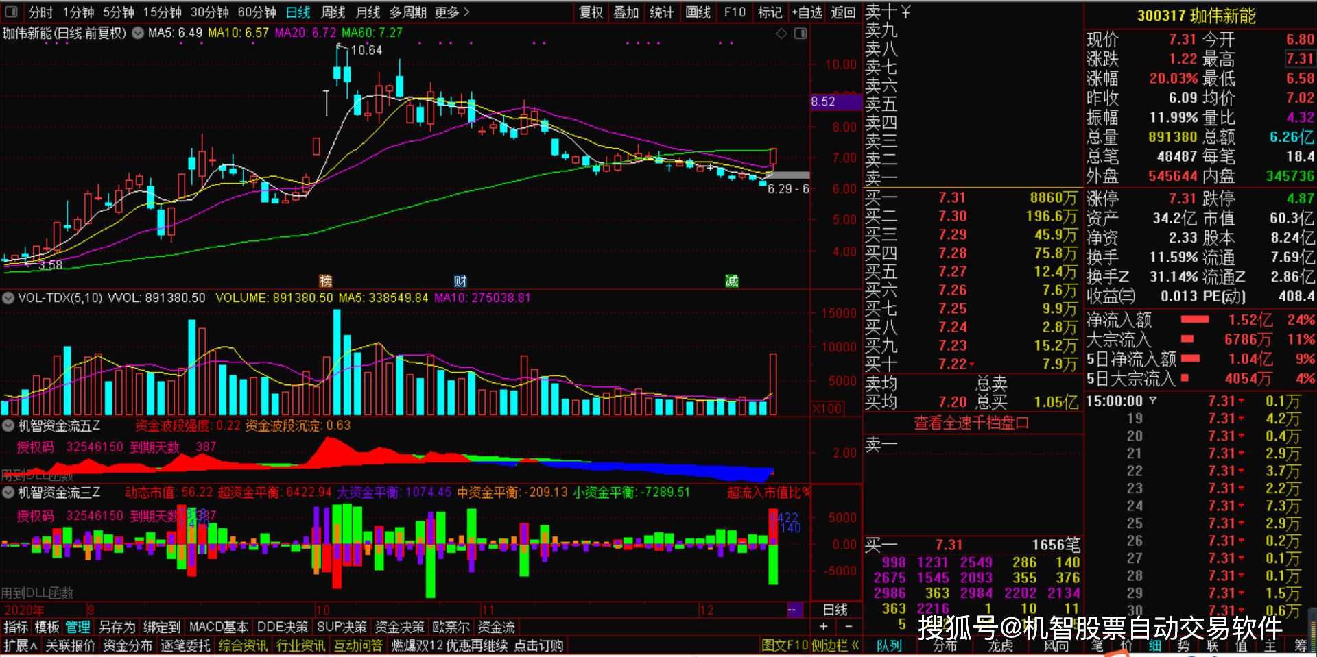Switch to 月线 monthly chart
This screenshot has height=657, width=1317.
[368, 12]
